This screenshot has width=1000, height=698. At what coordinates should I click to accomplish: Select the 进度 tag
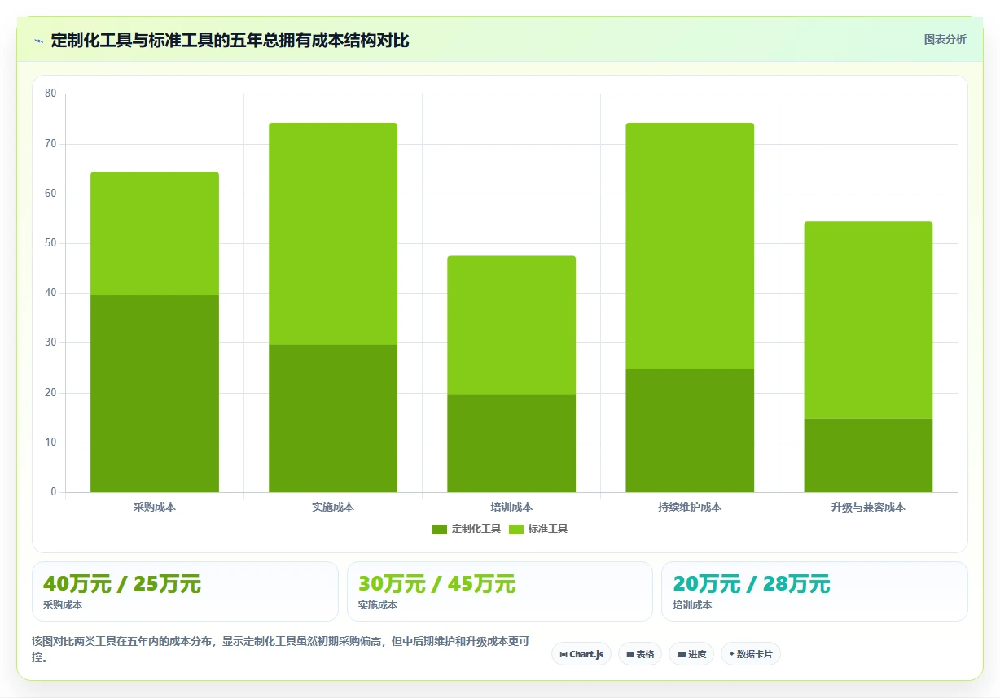click(x=691, y=654)
